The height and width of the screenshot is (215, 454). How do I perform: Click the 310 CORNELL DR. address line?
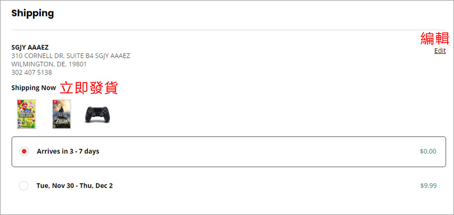(x=70, y=56)
